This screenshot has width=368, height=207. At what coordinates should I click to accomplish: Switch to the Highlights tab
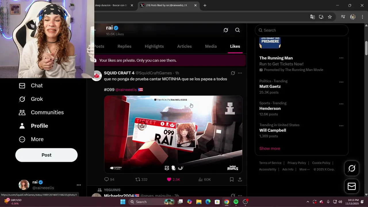pyautogui.click(x=154, y=46)
